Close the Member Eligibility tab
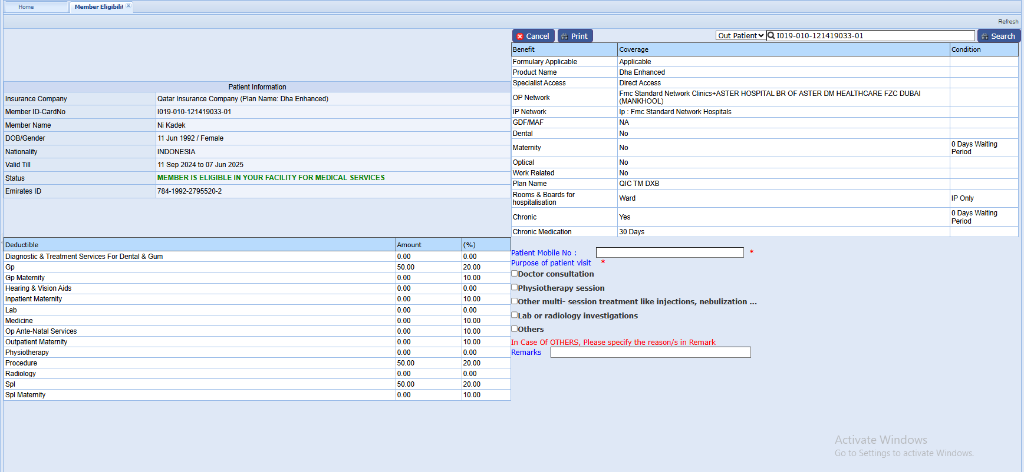 129,6
